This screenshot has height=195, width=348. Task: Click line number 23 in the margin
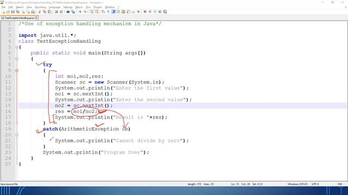click(8, 152)
